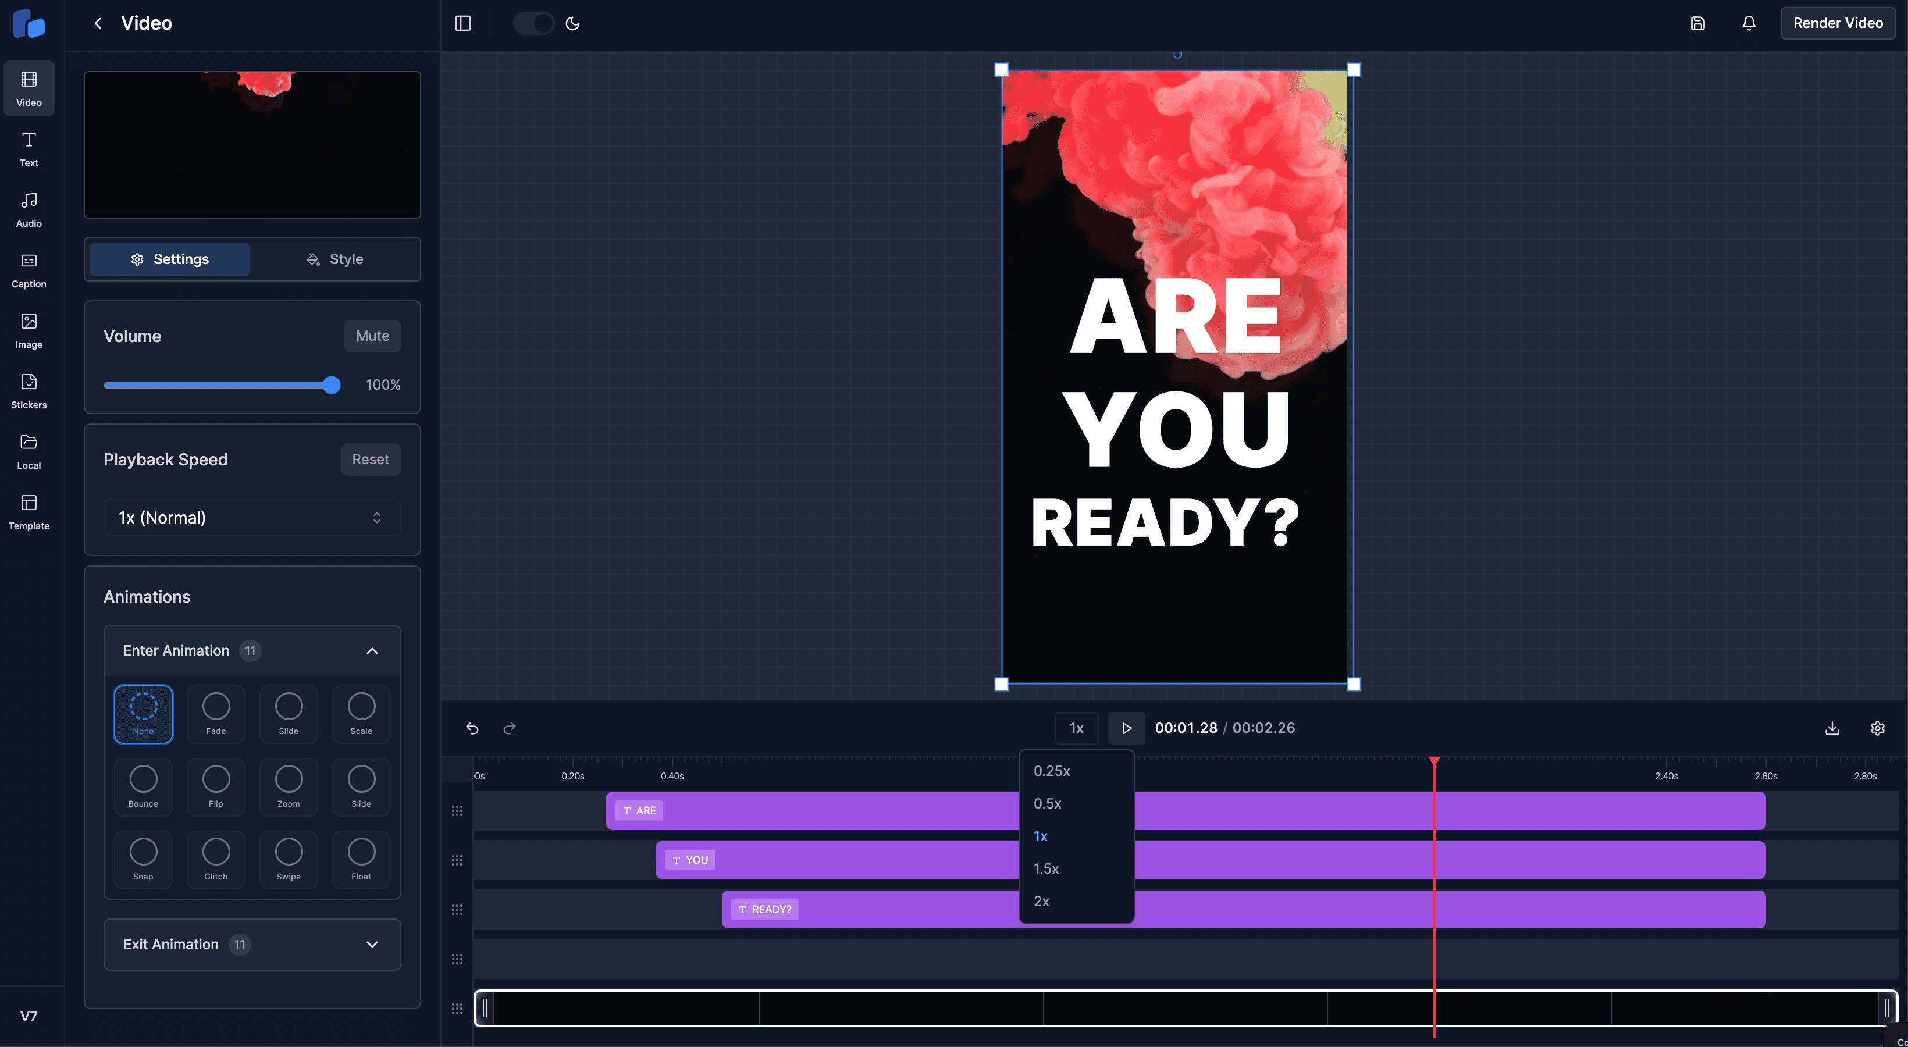Open timeline settings with the gear icon
1908x1047 pixels.
point(1878,728)
